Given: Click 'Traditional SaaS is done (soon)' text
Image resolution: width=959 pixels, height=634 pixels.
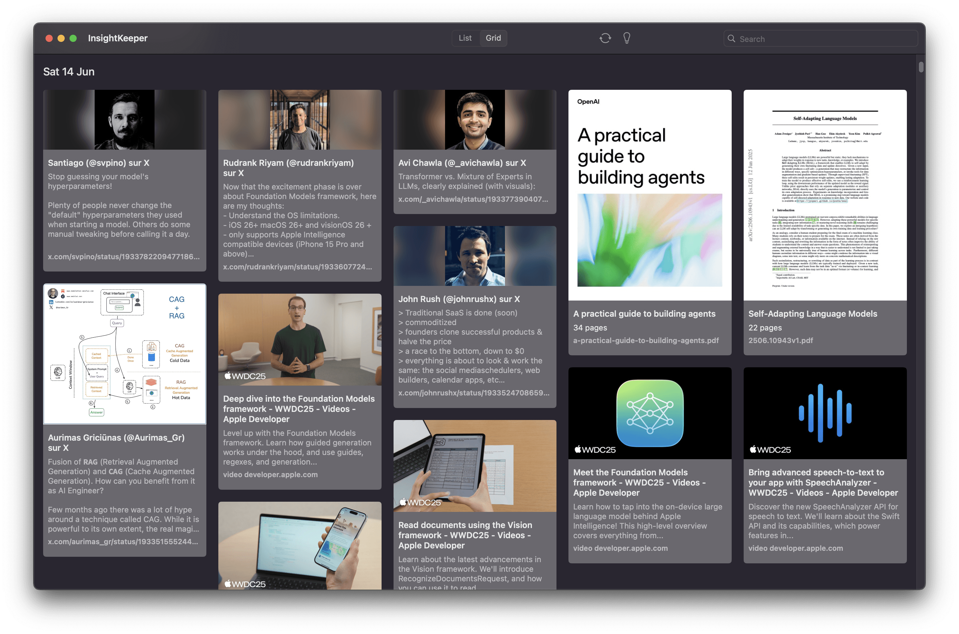Looking at the screenshot, I should click(x=457, y=313).
